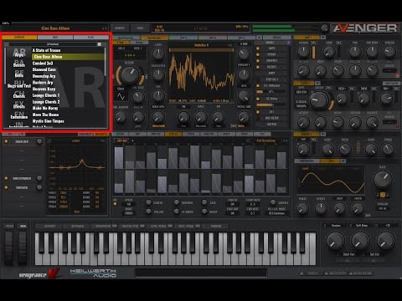Toggle the Equalizer effect LED in FX rack

point(6,141)
